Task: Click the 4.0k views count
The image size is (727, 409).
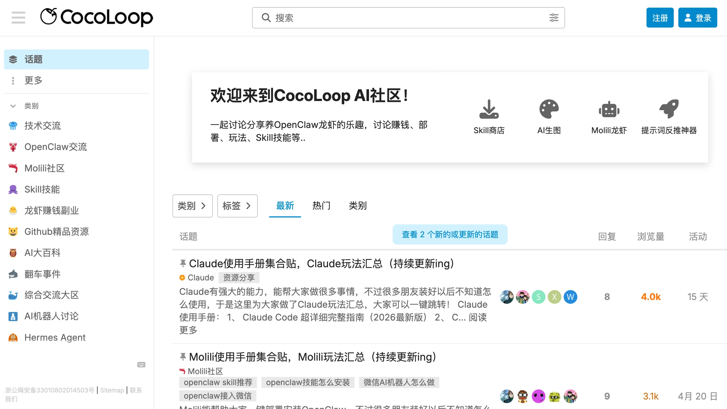Action: click(651, 297)
